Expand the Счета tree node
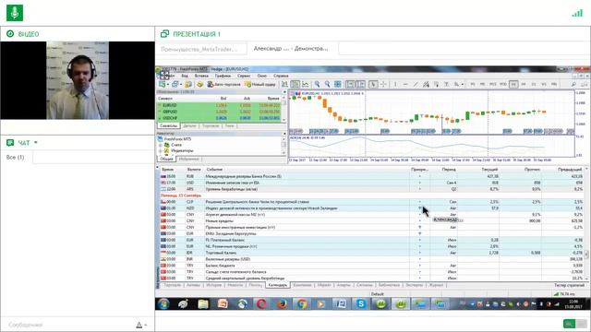This screenshot has width=591, height=332. [161, 145]
